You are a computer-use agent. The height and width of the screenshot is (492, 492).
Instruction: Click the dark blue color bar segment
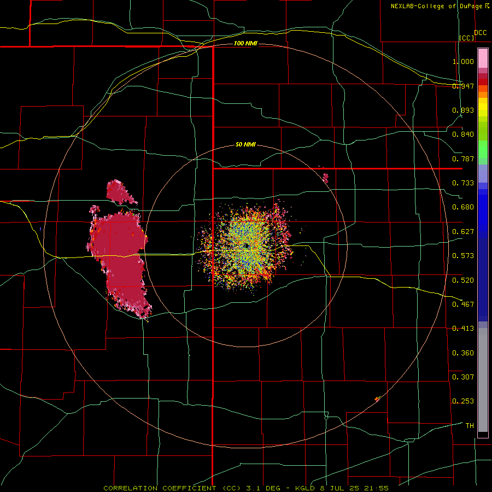(x=483, y=279)
